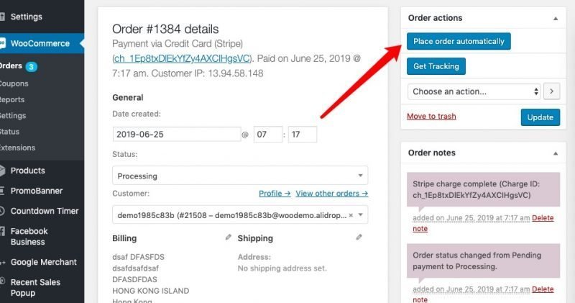Move the order to trash

(431, 116)
